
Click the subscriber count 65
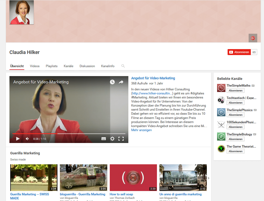254,52
